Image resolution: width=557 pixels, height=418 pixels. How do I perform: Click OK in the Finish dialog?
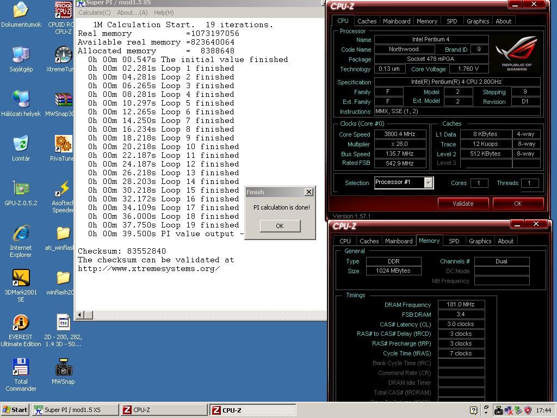[280, 226]
